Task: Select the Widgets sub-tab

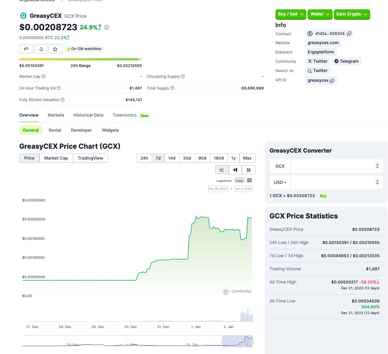Action: coord(110,130)
